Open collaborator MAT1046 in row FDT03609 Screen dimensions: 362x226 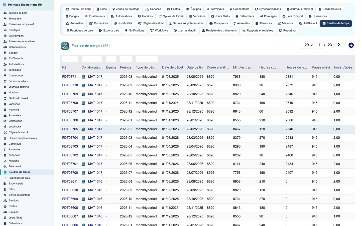pyautogui.click(x=95, y=199)
